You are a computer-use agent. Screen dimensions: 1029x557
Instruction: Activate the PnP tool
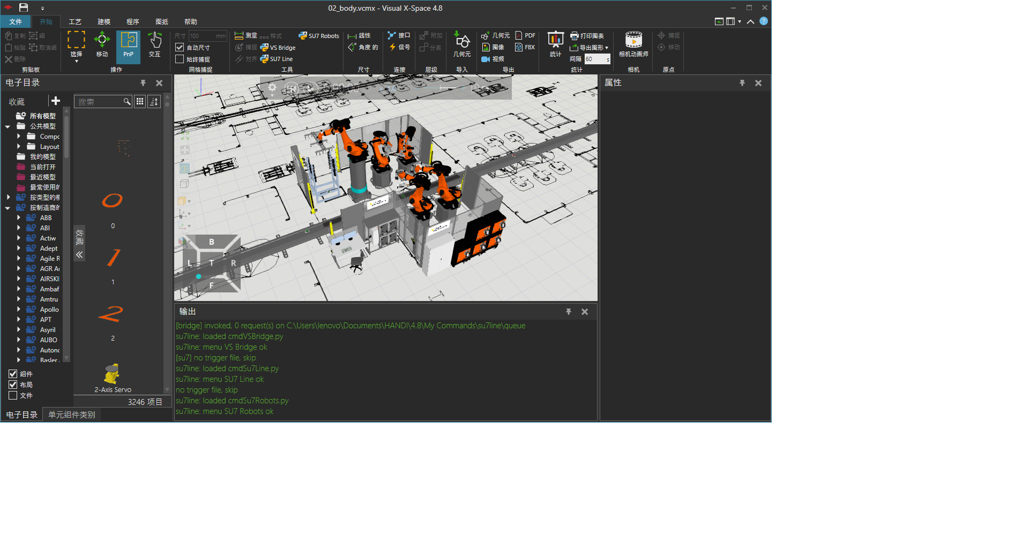click(128, 46)
